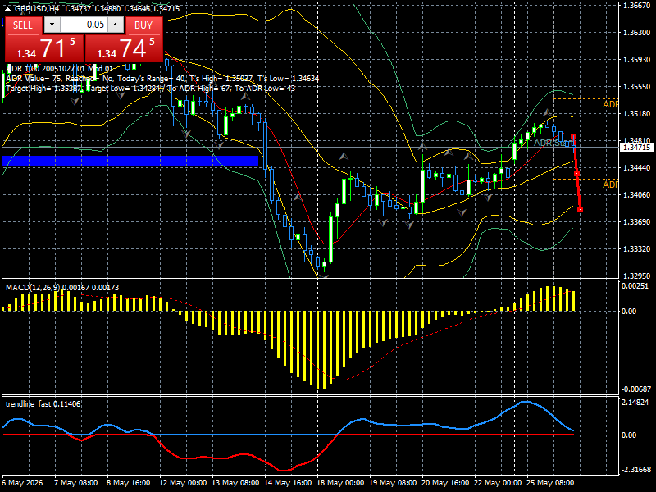656x492 pixels.
Task: Click the -0.00687 MACD scale label
Action: tap(636, 389)
